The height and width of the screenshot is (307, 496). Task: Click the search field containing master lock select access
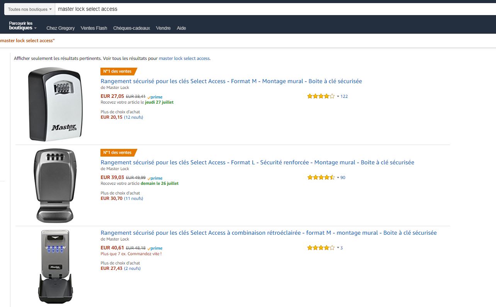click(270, 9)
